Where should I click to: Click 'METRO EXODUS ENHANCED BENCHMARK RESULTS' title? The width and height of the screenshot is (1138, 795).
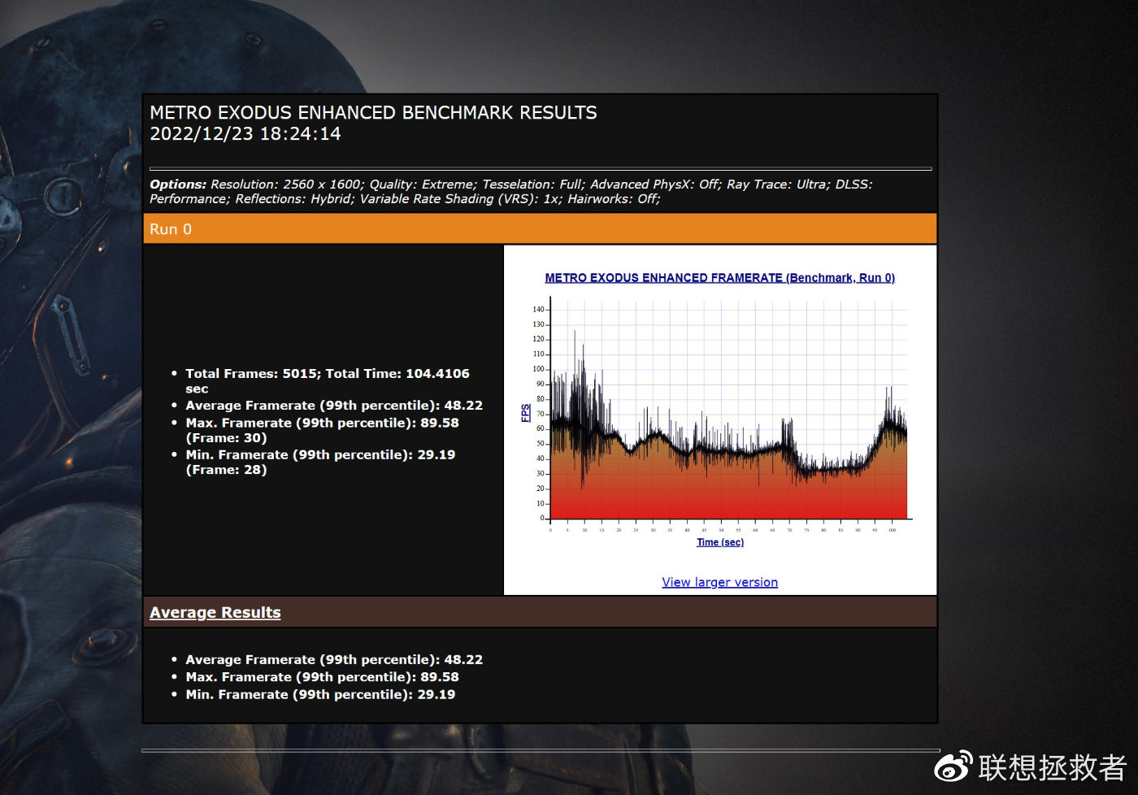click(x=373, y=113)
